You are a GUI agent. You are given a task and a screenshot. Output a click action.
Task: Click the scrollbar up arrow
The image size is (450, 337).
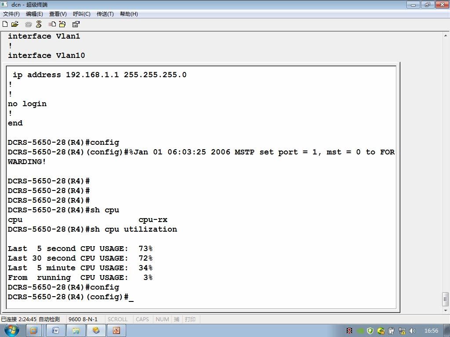446,36
